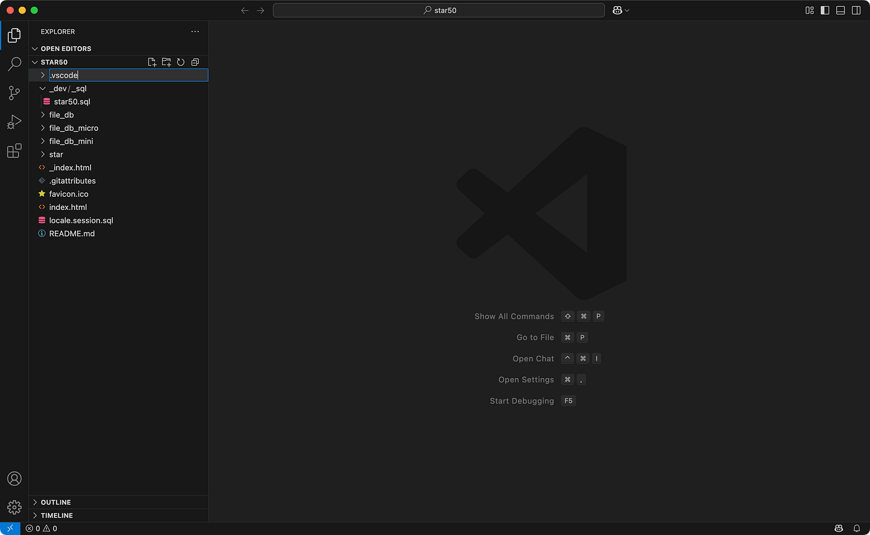This screenshot has height=535, width=870.
Task: Toggle the secondary side bar visibility
Action: pyautogui.click(x=856, y=11)
